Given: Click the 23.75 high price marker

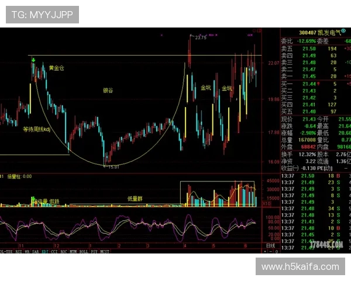Looking at the screenshot, I should tap(200, 37).
